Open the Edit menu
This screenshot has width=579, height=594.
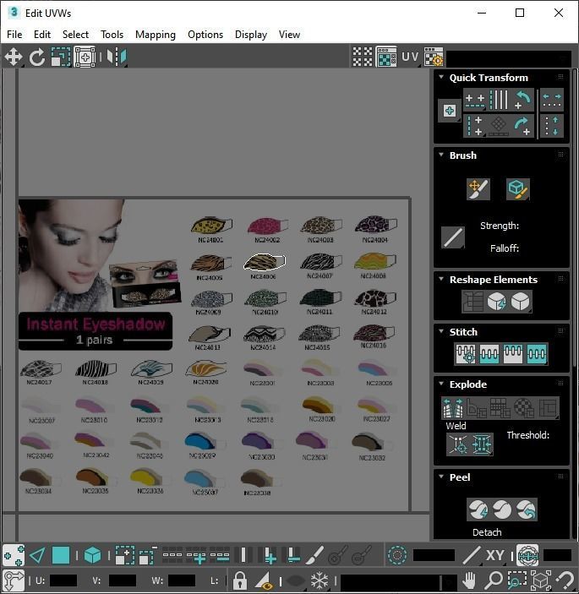click(42, 35)
